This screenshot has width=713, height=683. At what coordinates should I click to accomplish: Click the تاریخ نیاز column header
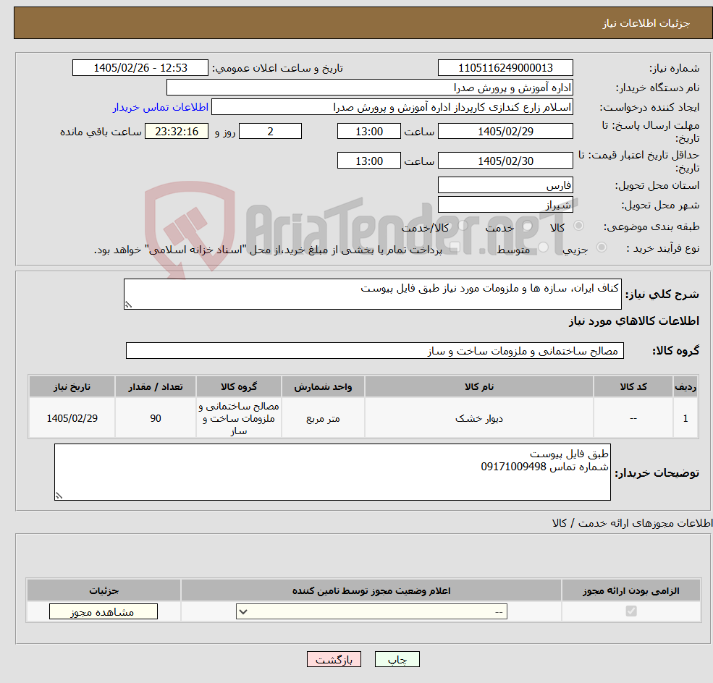[72, 386]
